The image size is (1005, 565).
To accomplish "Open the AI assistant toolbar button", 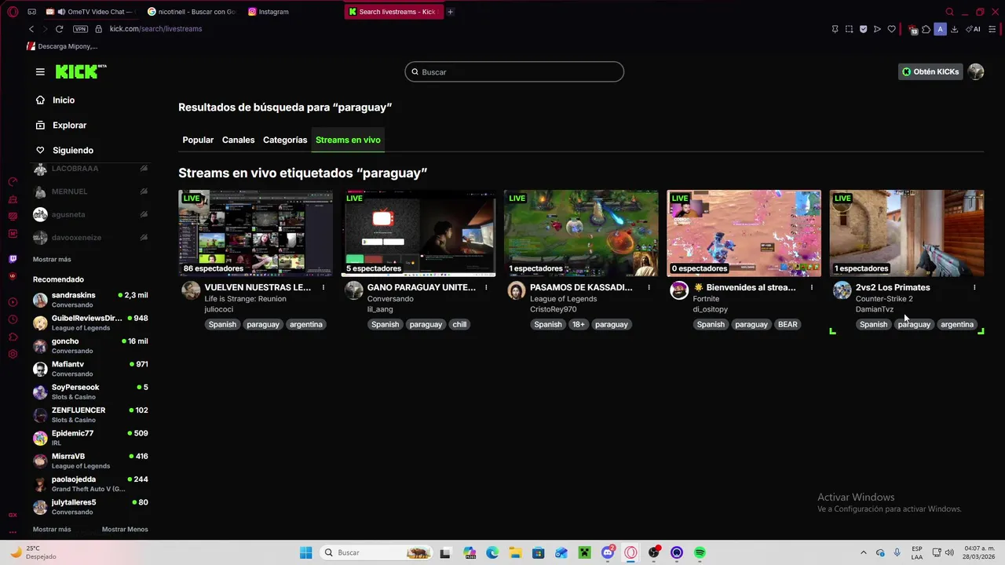I will (x=974, y=29).
